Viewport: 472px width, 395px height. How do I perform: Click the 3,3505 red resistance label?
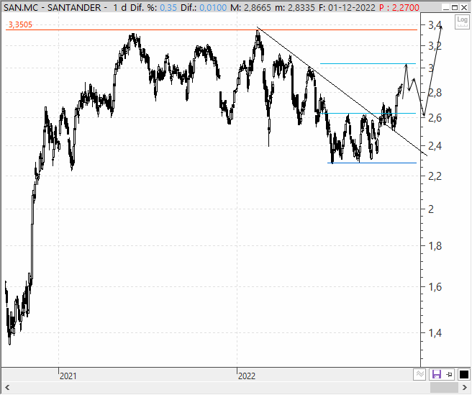click(20, 24)
